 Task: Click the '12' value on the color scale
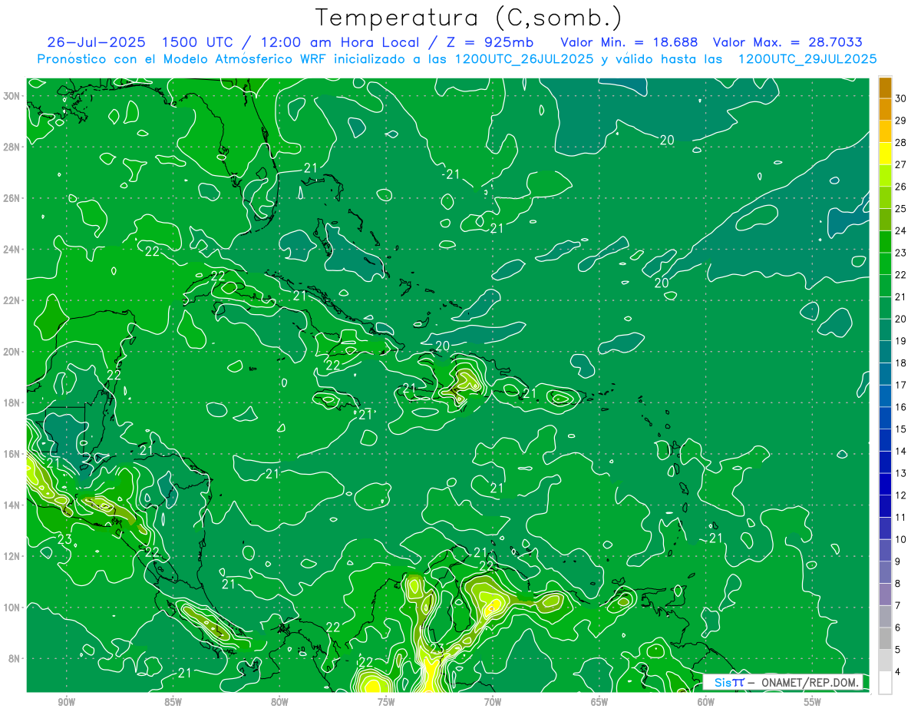901,495
